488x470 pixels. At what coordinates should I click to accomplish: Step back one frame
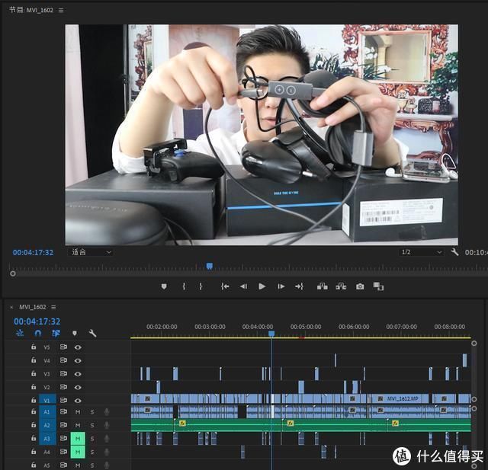pyautogui.click(x=243, y=286)
